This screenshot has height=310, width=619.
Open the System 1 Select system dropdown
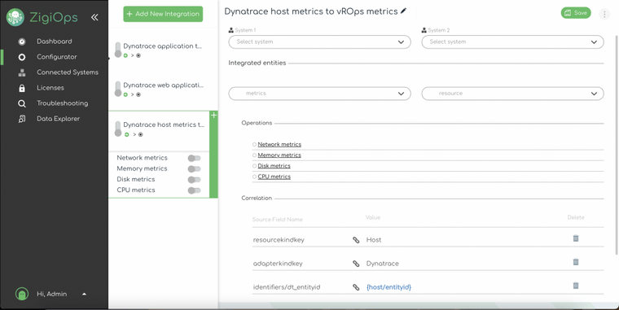coord(319,41)
